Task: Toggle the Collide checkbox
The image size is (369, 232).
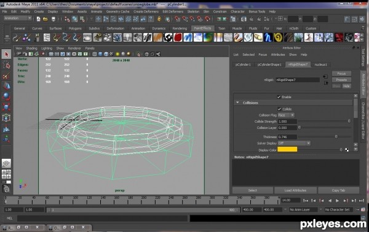Action: point(279,109)
